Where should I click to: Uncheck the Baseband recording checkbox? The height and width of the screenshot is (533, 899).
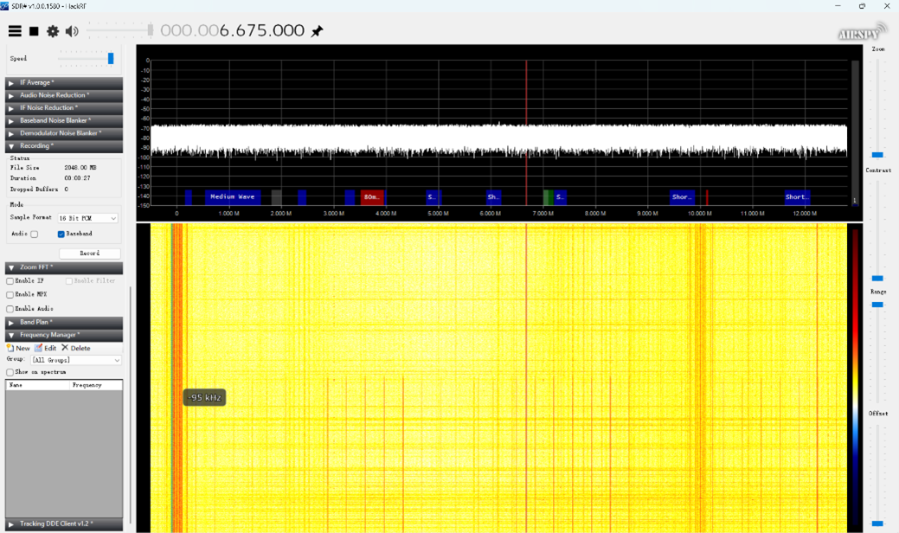tap(61, 234)
